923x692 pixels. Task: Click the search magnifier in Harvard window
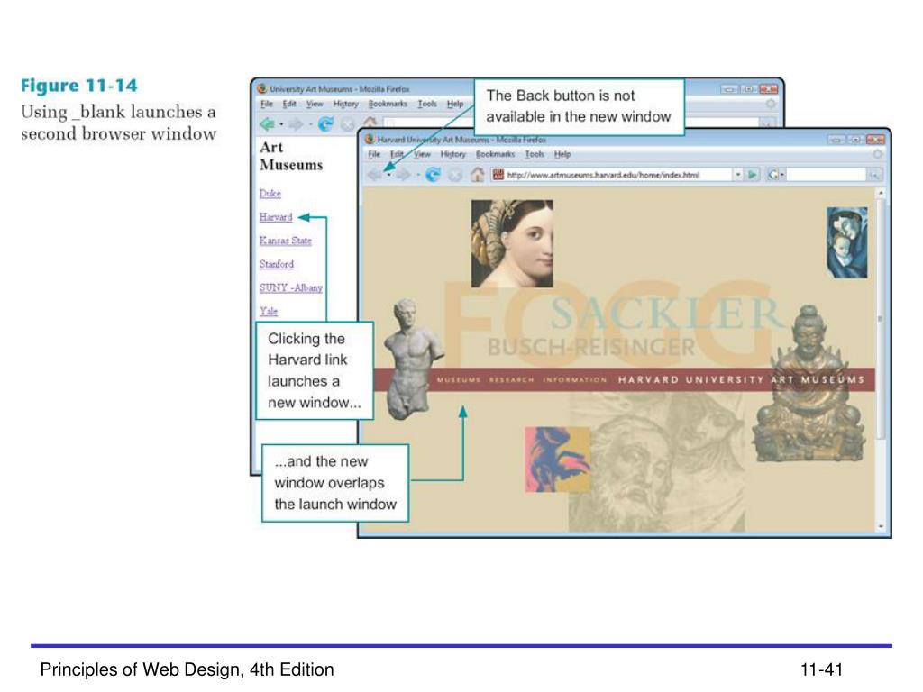[x=874, y=175]
